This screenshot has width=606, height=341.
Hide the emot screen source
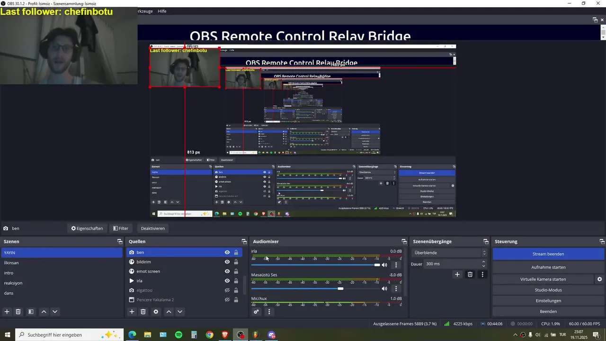(x=227, y=271)
